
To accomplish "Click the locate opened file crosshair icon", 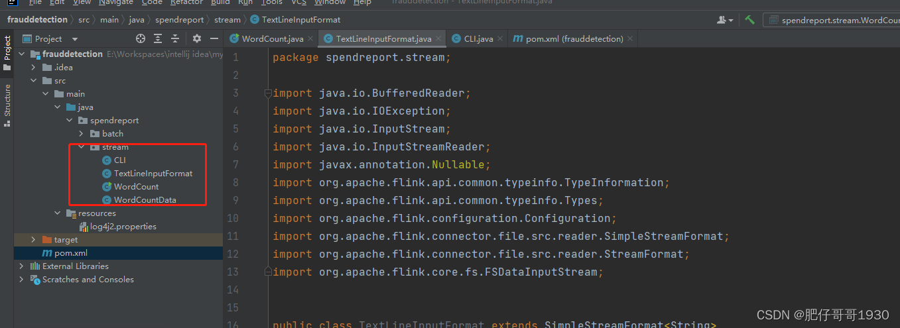I will click(141, 39).
